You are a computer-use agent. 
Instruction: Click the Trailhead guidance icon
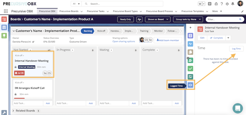tap(216, 4)
